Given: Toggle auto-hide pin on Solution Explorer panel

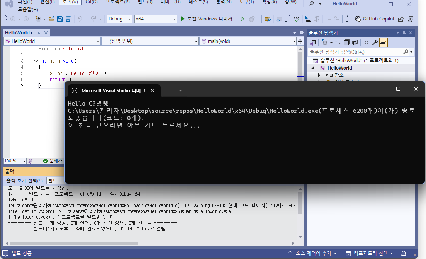Looking at the screenshot, I should click(x=404, y=33).
